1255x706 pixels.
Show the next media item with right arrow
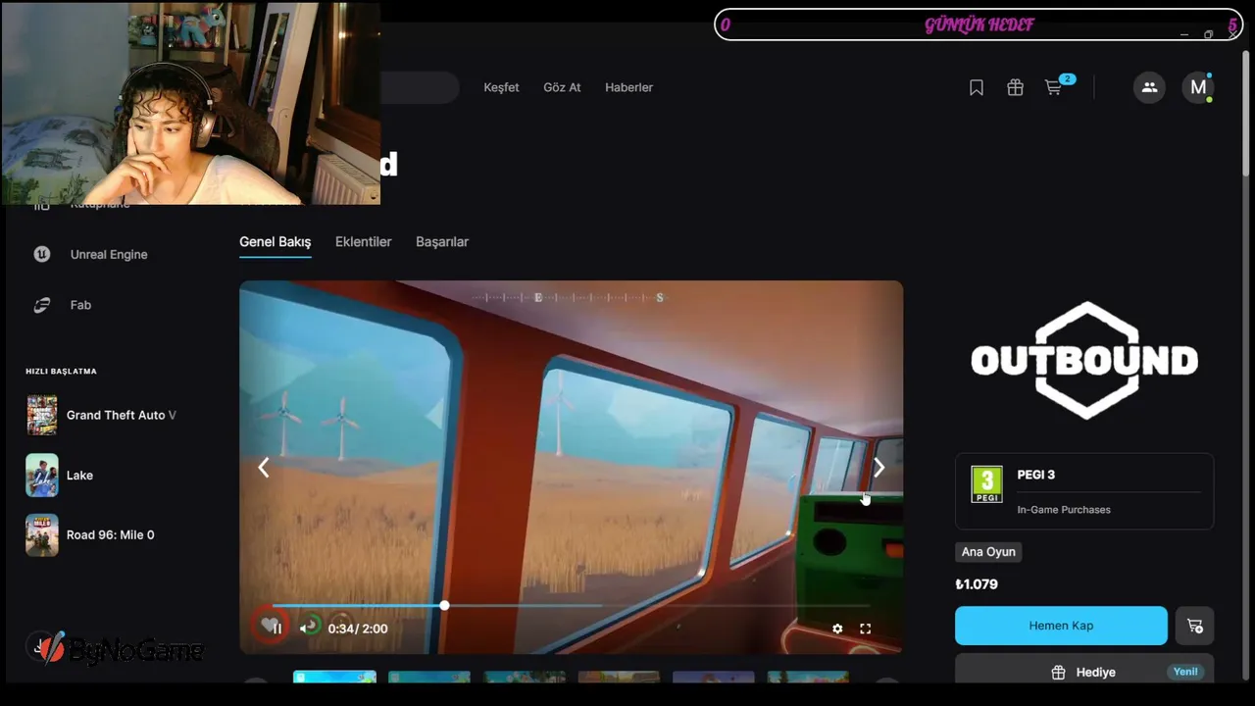[878, 468]
